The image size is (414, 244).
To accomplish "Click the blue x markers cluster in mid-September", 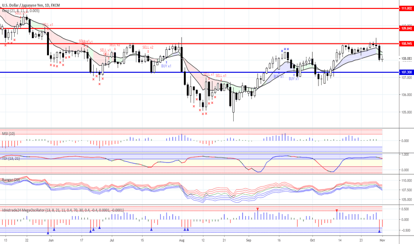I will (x=285, y=49).
